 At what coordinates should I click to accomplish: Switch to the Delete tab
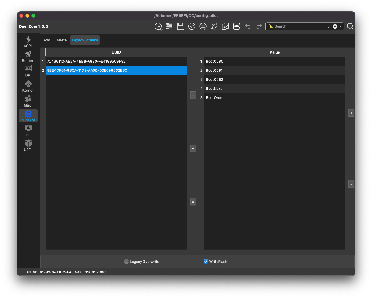pyautogui.click(x=61, y=40)
